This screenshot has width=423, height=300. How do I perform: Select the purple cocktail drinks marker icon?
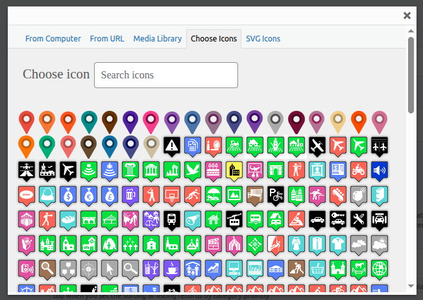[x=151, y=270]
